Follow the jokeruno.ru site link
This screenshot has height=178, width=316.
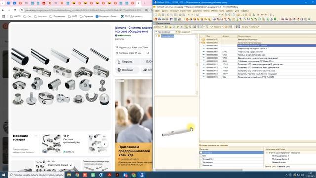pos(124,35)
